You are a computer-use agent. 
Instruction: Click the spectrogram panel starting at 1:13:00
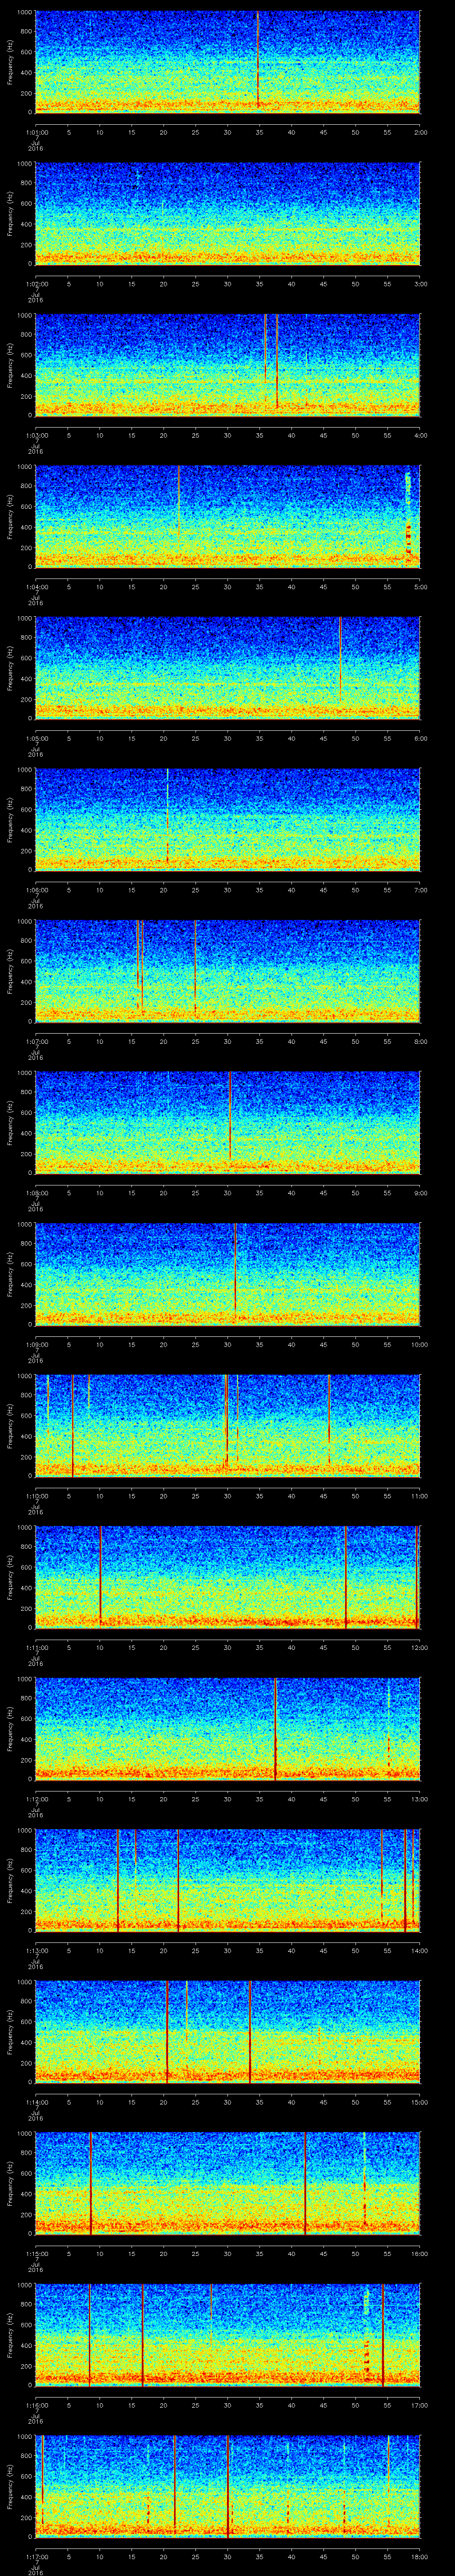point(227,1880)
